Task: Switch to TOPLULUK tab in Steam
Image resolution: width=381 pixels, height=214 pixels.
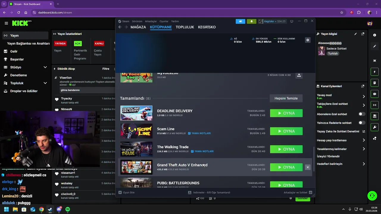Action: tap(185, 27)
